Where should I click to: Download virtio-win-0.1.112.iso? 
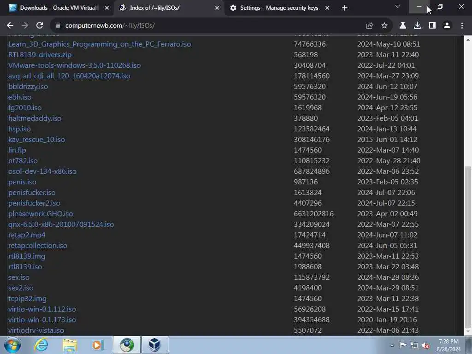(42, 309)
